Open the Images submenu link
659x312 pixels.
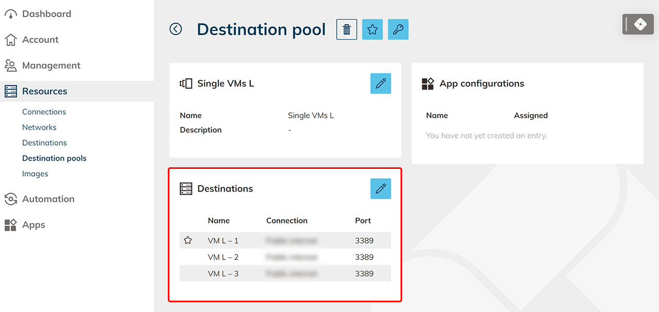[x=35, y=174]
